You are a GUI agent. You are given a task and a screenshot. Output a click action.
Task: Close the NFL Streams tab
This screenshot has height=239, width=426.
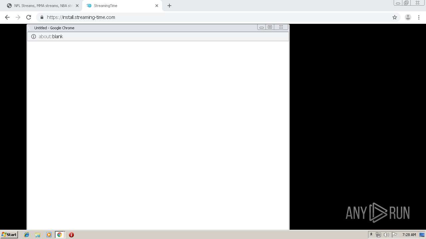pos(77,6)
